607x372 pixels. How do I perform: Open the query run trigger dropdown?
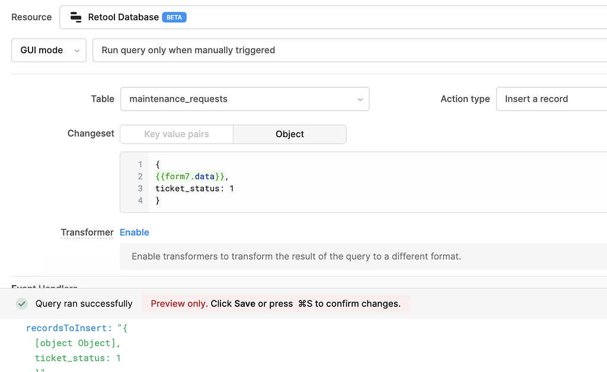[350, 50]
